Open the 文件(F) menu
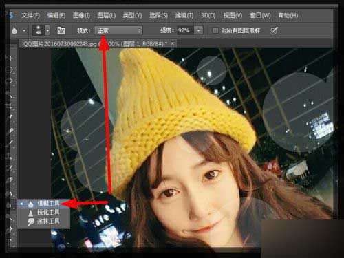 (30, 15)
